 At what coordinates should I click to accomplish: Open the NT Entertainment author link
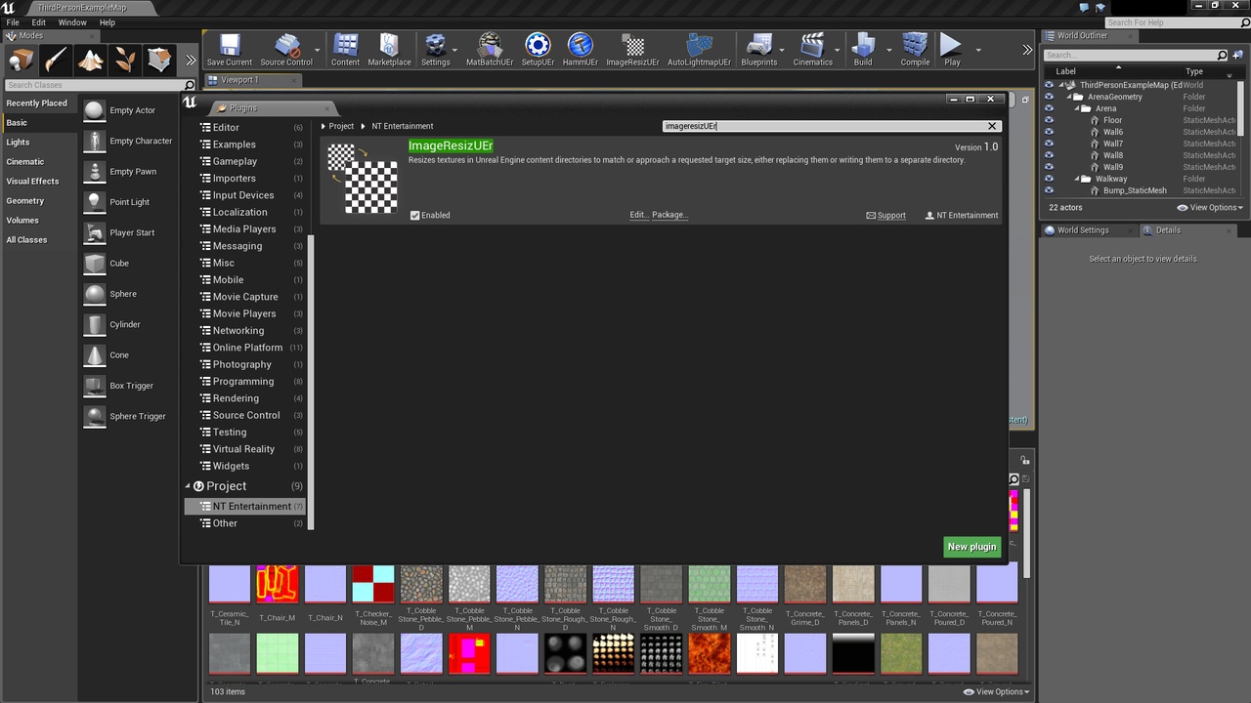[962, 216]
